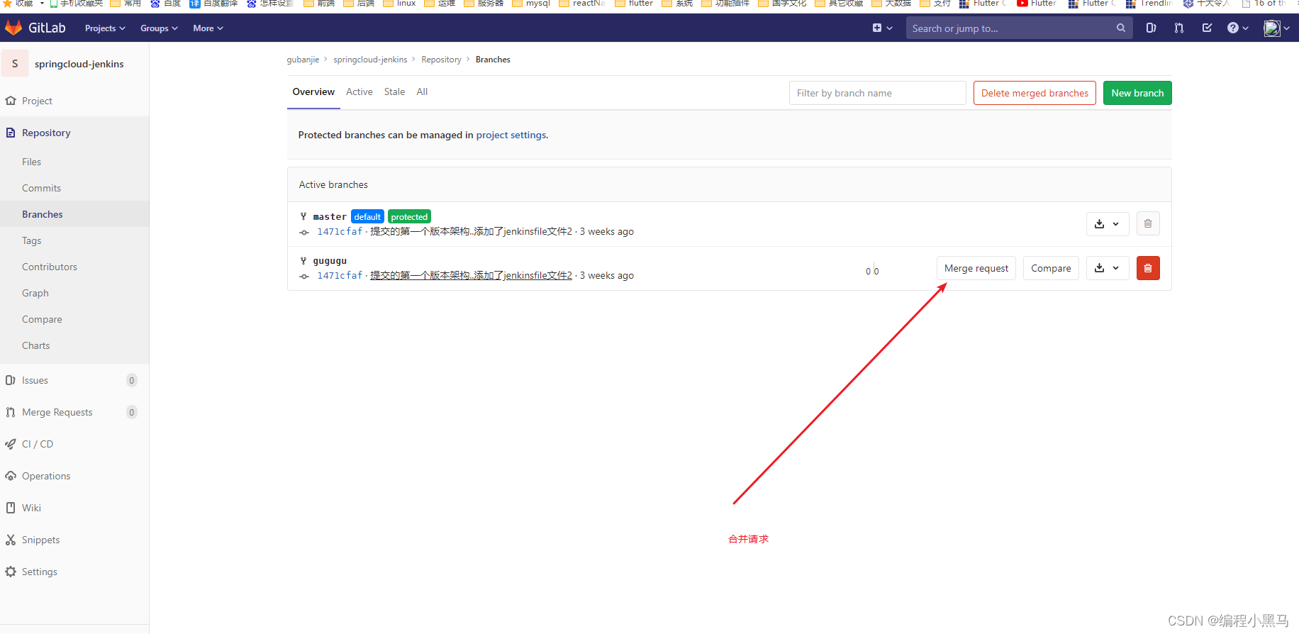Open the gugugu commit message link
This screenshot has width=1299, height=634.
point(471,276)
